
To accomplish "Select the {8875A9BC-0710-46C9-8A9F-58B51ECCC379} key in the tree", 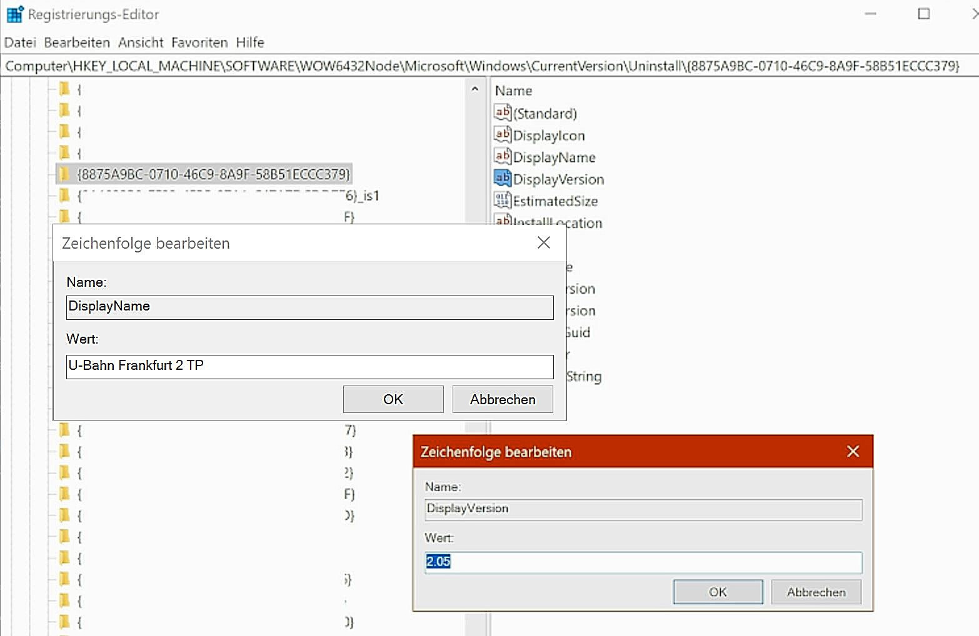I will (x=213, y=174).
